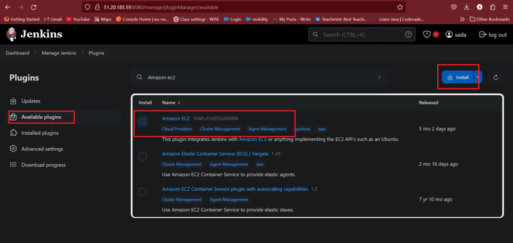
Task: Click the Released column header
Action: pyautogui.click(x=429, y=103)
